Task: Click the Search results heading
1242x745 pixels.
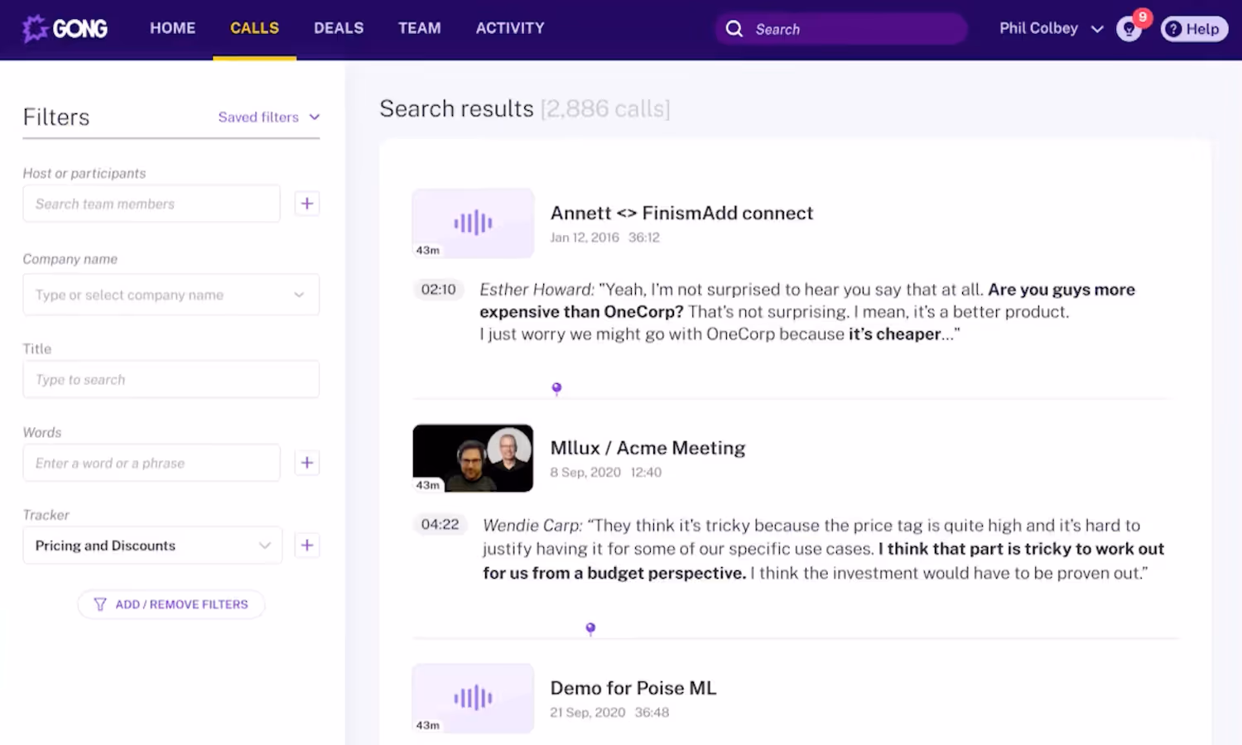Action: 456,108
